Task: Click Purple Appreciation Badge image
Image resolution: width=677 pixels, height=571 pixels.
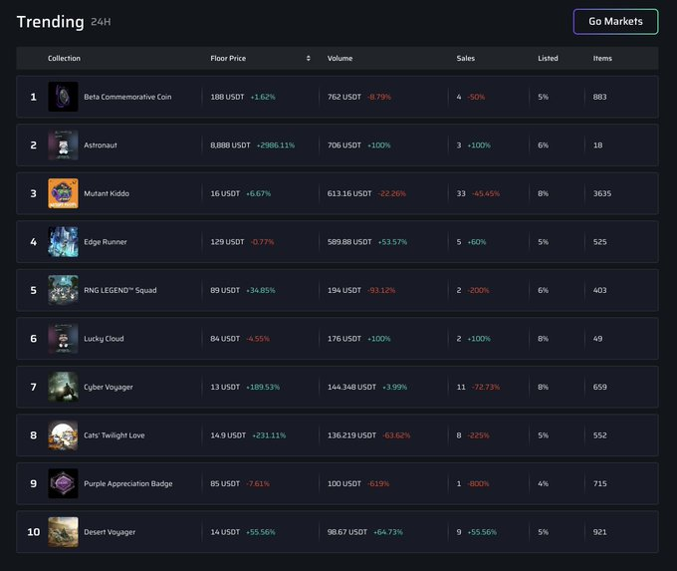Action: coord(63,483)
